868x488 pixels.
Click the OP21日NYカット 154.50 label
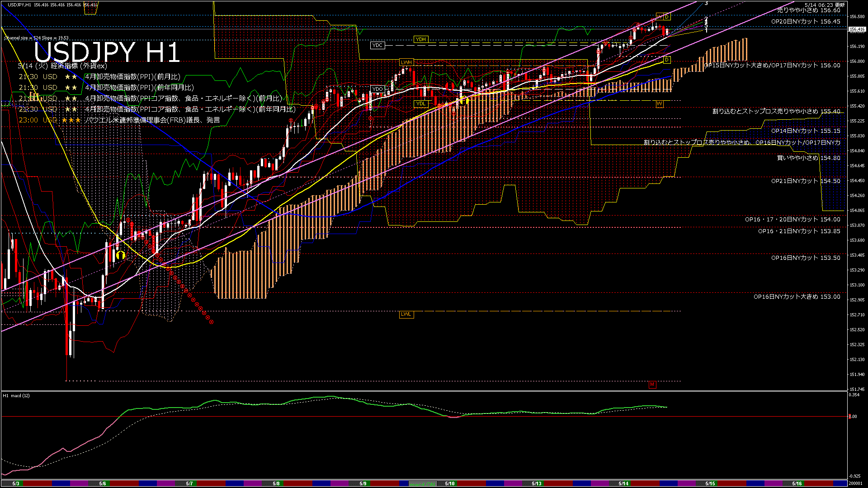[x=805, y=181]
